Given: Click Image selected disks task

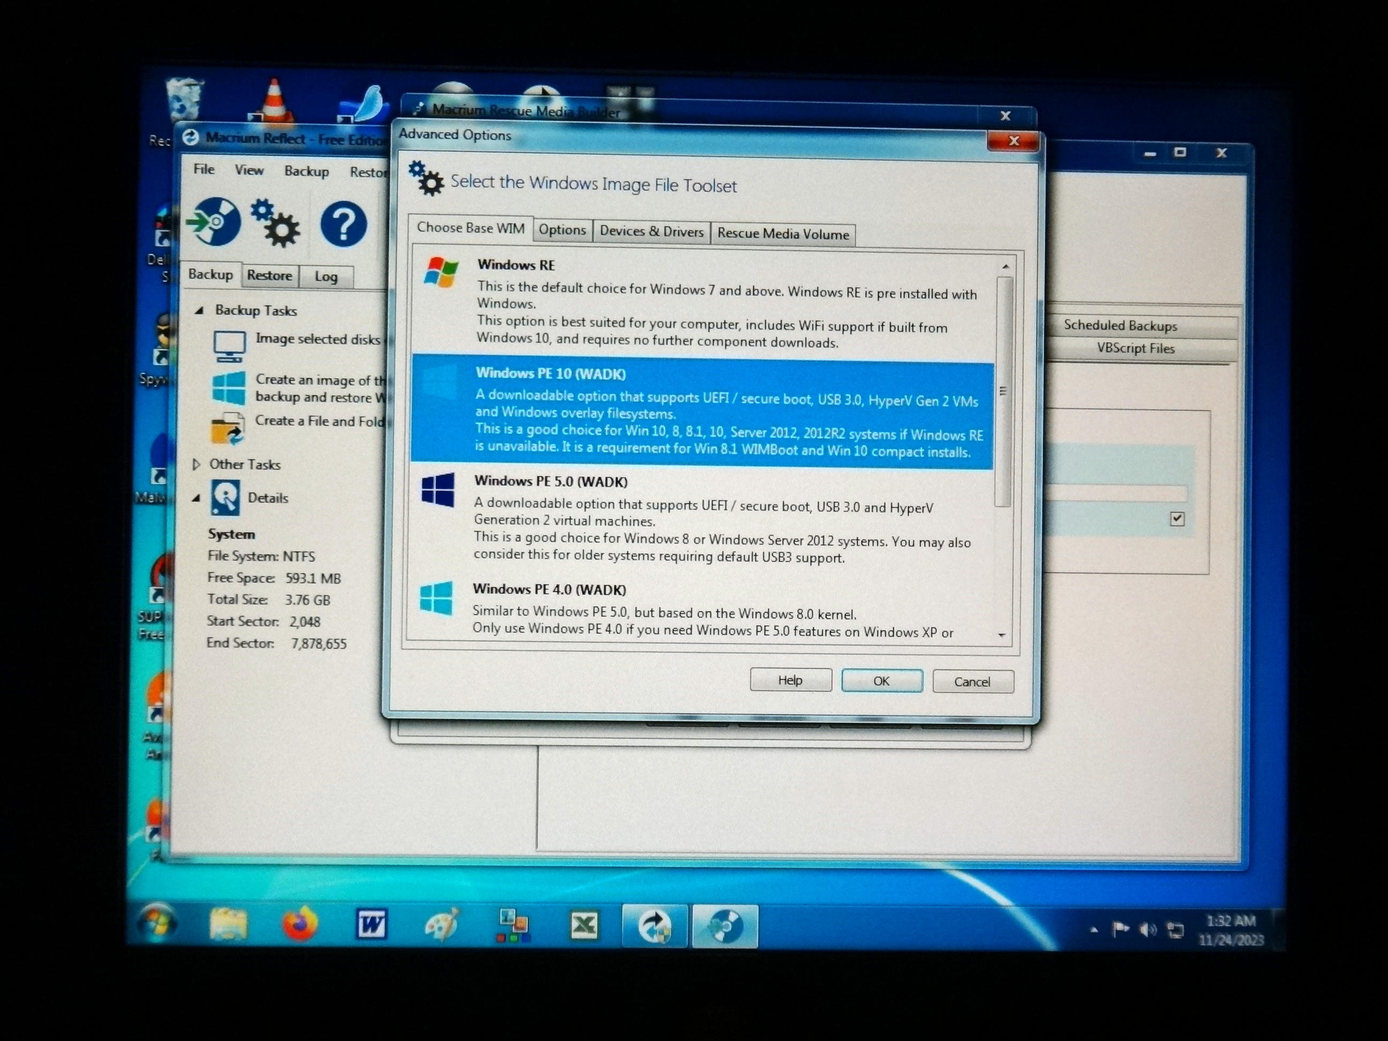Looking at the screenshot, I should pos(318,340).
